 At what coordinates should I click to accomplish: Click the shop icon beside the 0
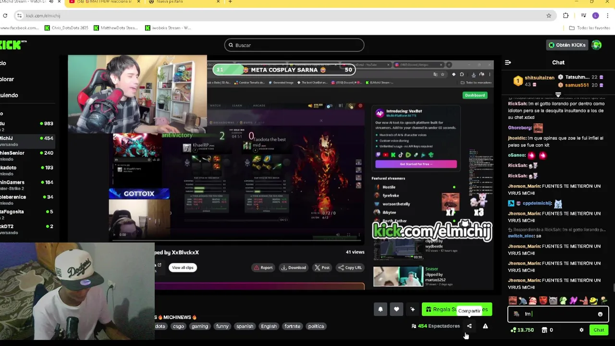click(544, 330)
